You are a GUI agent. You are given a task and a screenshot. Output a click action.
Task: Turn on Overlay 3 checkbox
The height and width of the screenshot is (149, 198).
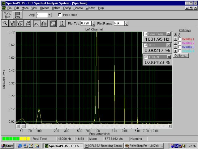(179, 47)
